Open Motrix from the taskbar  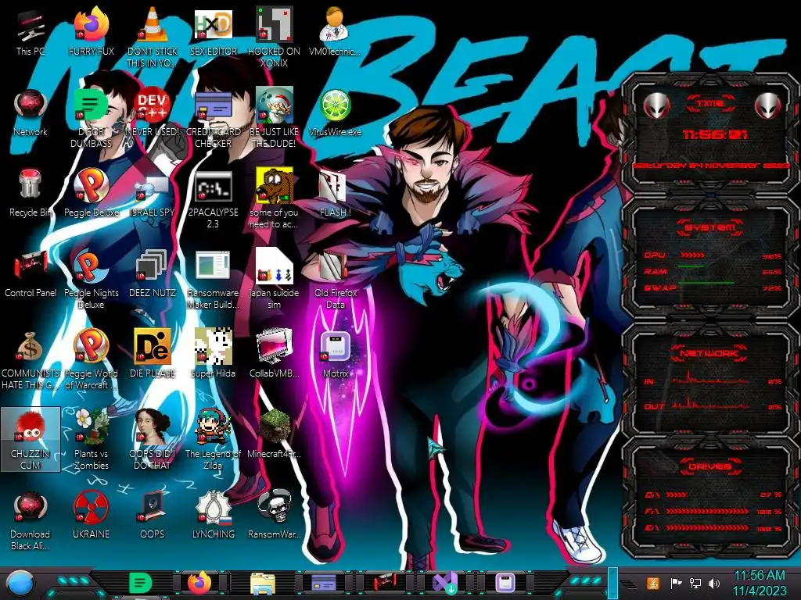(x=505, y=583)
